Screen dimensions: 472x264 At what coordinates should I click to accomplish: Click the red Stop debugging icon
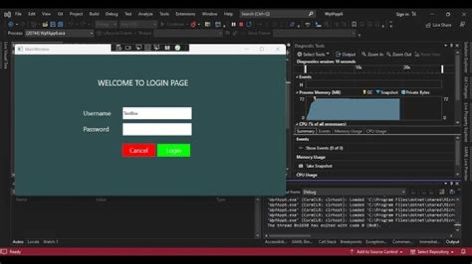tap(241, 24)
